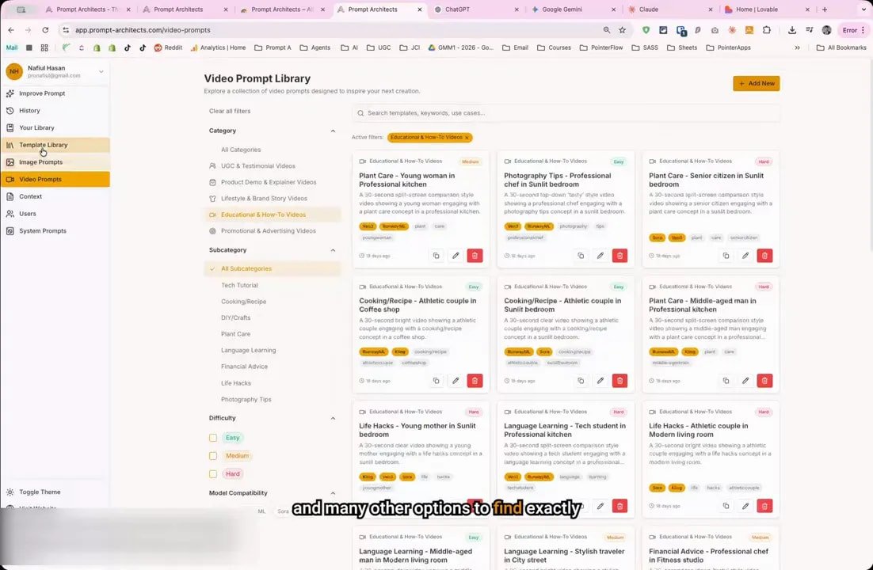Switch to the Google Gemini tab
The image size is (873, 570).
pos(574,9)
